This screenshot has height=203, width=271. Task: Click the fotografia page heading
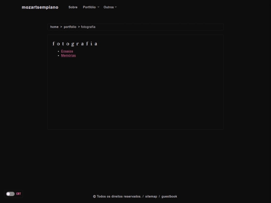pos(75,44)
